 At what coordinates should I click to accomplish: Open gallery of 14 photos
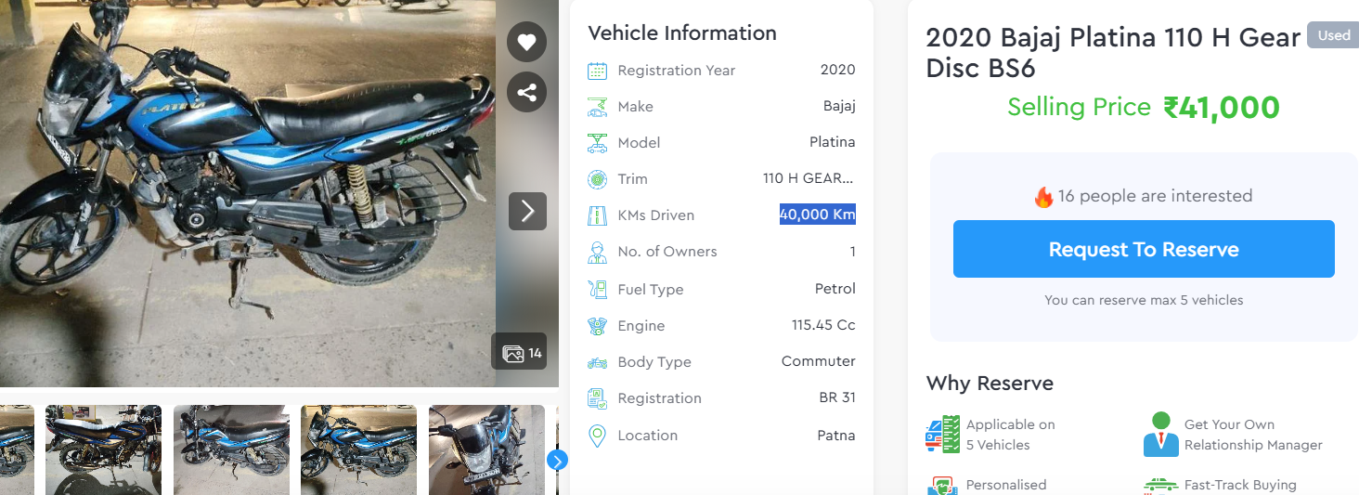point(519,352)
